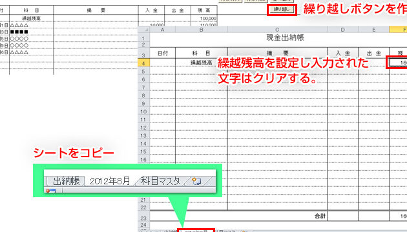Select column D header
The height and width of the screenshot is (232, 407).
click(x=342, y=30)
